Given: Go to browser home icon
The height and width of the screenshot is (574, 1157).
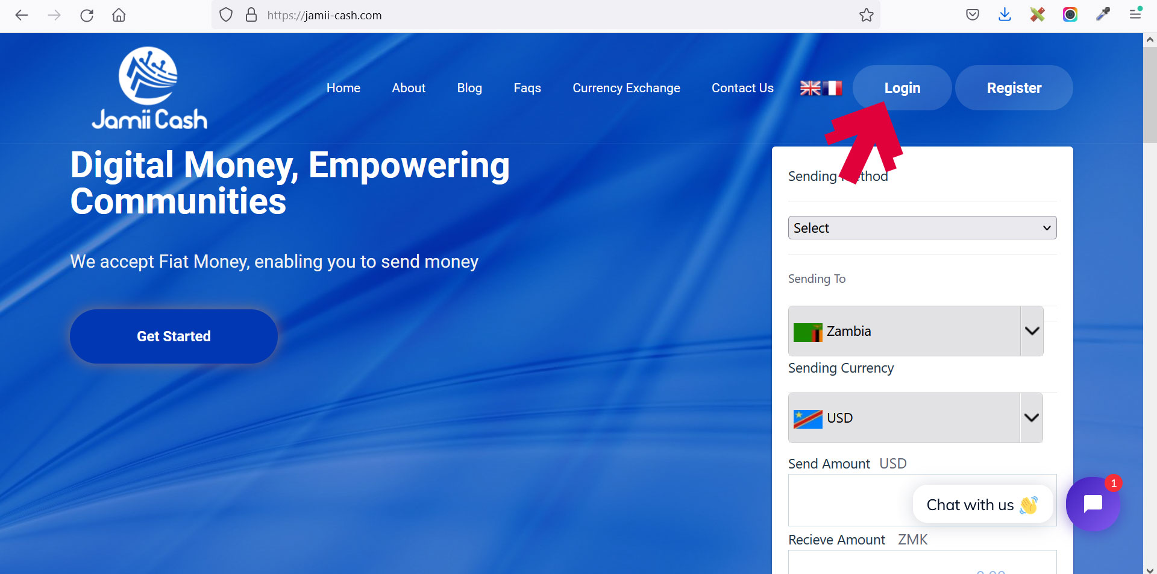Looking at the screenshot, I should [119, 15].
